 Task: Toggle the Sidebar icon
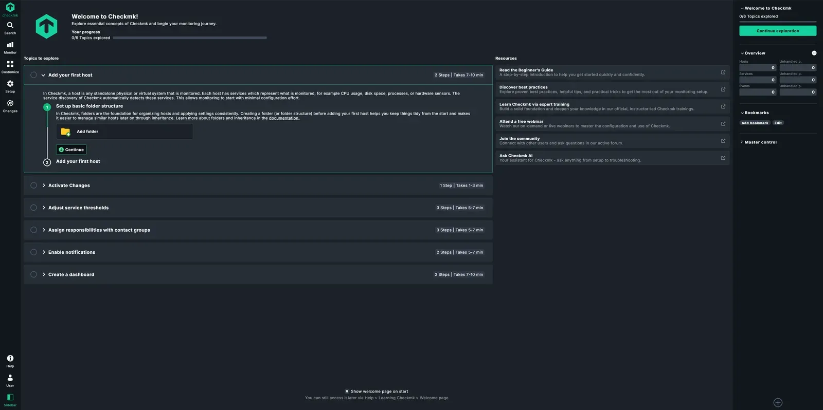(10, 400)
